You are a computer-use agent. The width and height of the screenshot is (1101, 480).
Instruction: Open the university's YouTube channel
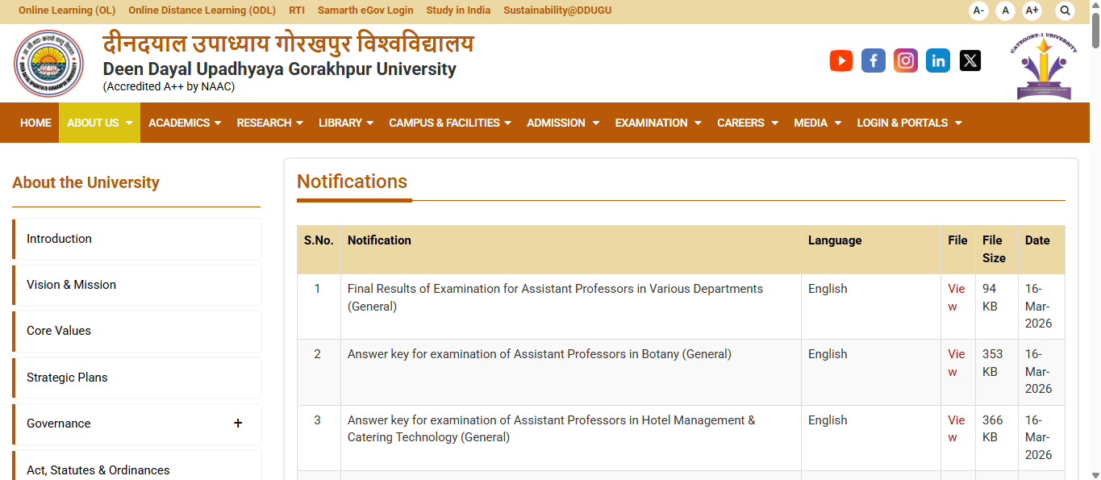coord(840,61)
